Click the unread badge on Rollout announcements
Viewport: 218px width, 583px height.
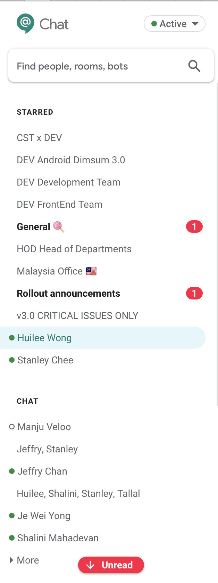click(194, 293)
